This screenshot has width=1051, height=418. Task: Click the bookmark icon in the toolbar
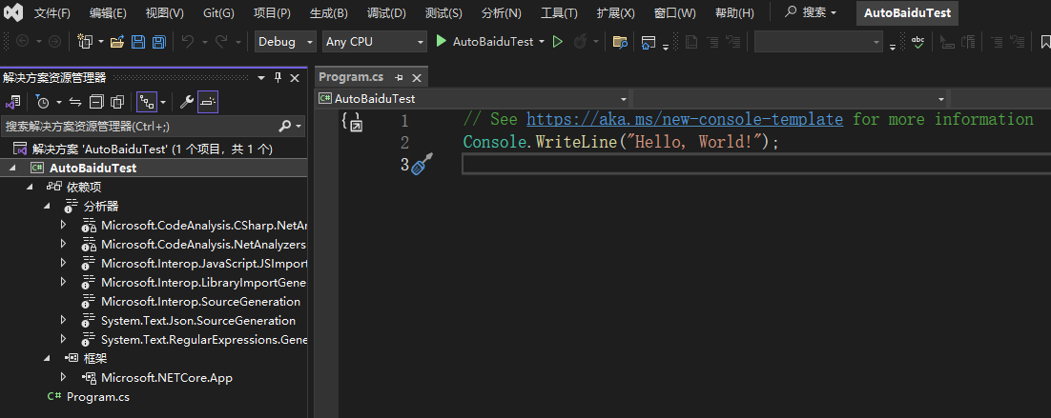(x=1045, y=42)
